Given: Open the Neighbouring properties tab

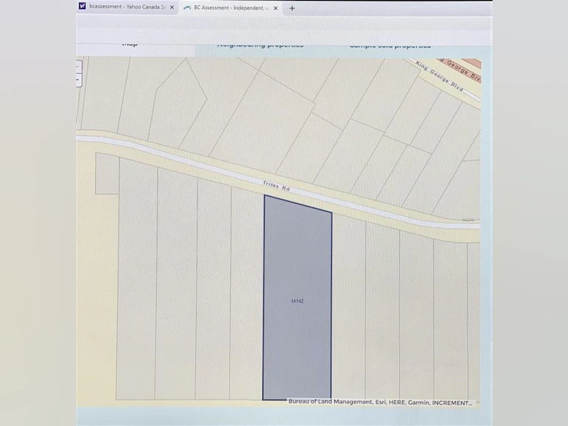Looking at the screenshot, I should (x=260, y=45).
